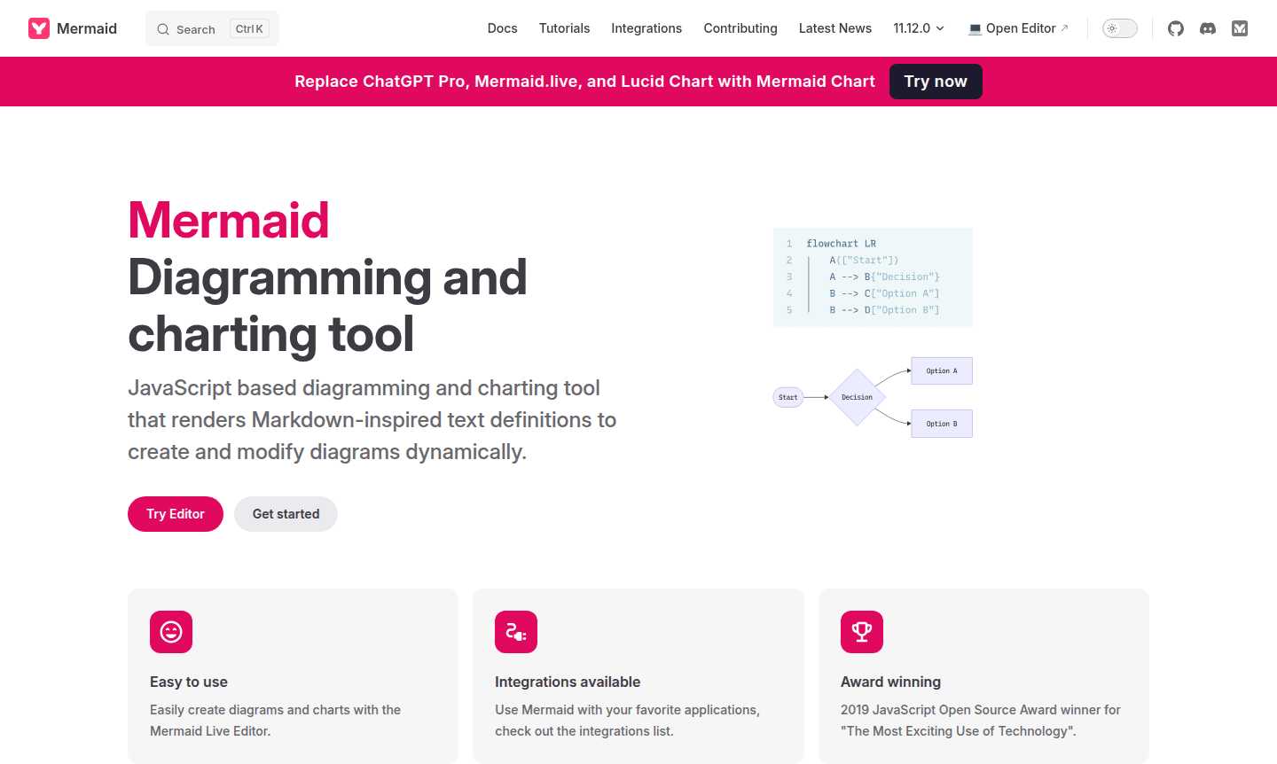Image resolution: width=1277 pixels, height=764 pixels.
Task: Click the magnifier icon in the search bar
Action: point(162,28)
